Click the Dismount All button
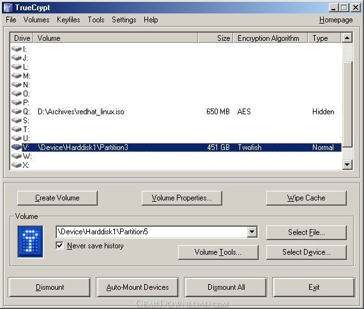 (x=226, y=287)
